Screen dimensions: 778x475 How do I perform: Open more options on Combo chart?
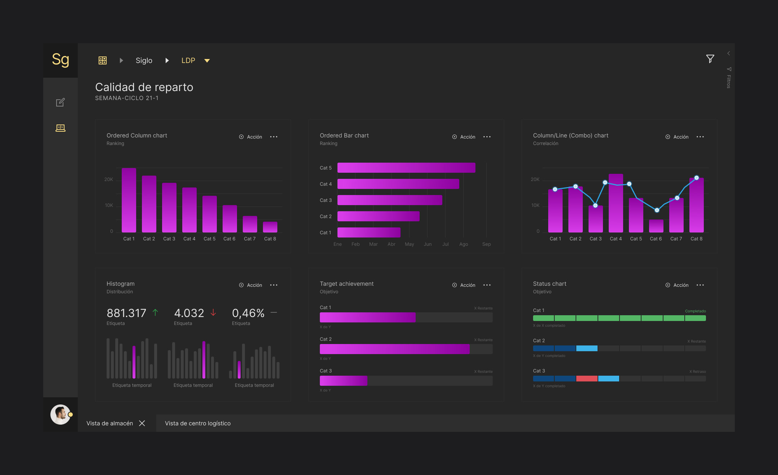[700, 137]
